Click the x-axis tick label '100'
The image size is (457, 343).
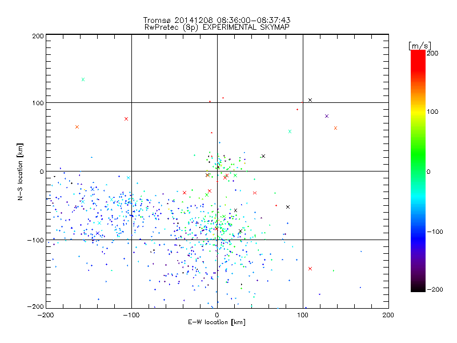(303, 315)
